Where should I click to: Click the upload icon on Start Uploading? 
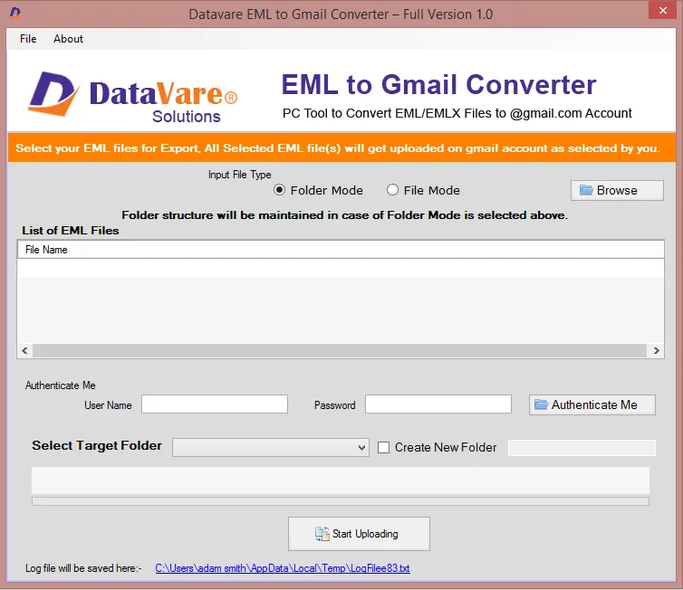322,534
